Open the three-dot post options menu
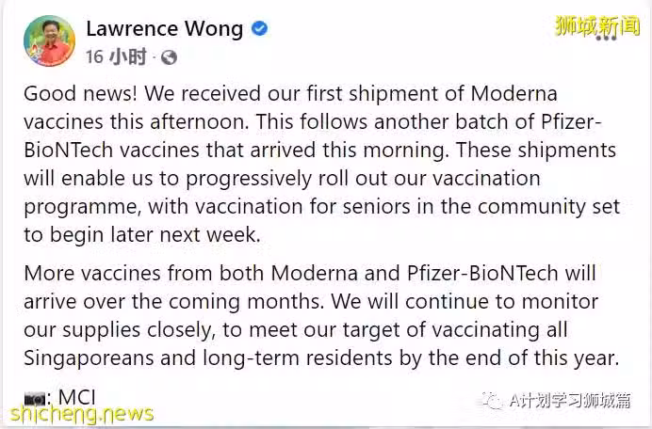This screenshot has height=429, width=652. pyautogui.click(x=606, y=38)
